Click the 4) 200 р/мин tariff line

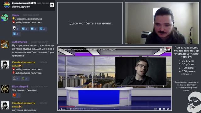coord(187,71)
